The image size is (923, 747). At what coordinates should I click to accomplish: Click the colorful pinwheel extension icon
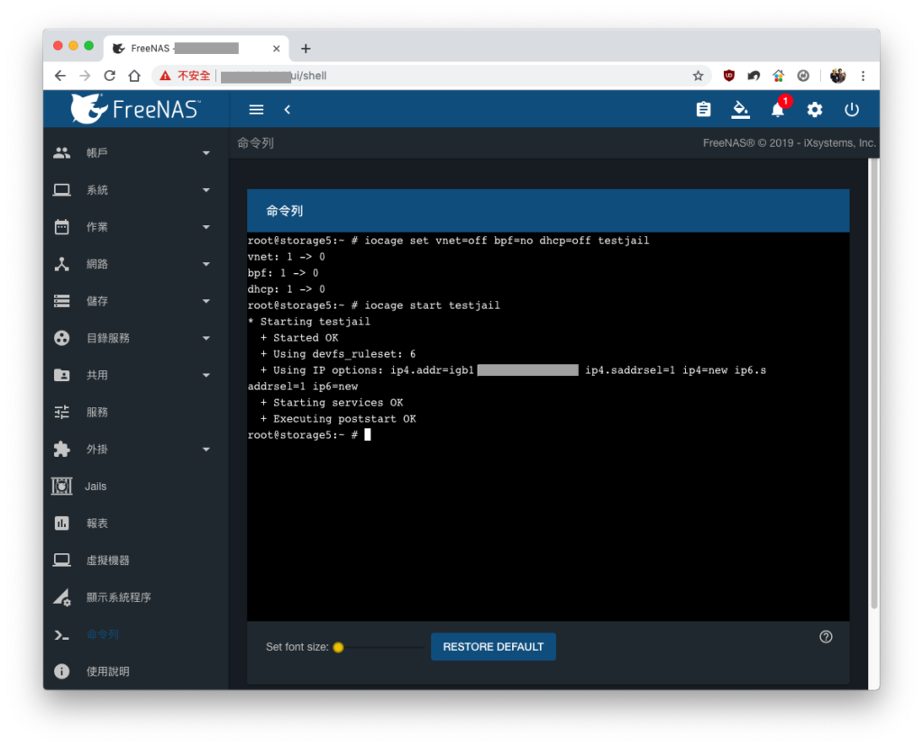pyautogui.click(x=778, y=76)
